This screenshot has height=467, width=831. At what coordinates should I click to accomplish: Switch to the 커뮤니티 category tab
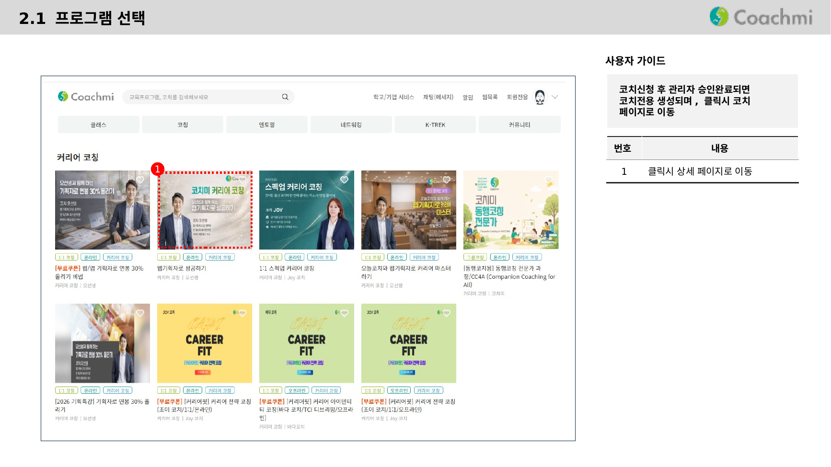coord(519,125)
